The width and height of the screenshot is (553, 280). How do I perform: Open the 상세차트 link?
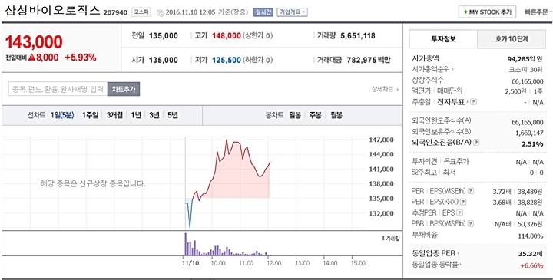point(385,89)
